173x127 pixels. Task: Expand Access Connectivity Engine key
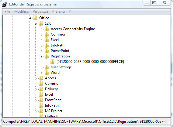41,29
